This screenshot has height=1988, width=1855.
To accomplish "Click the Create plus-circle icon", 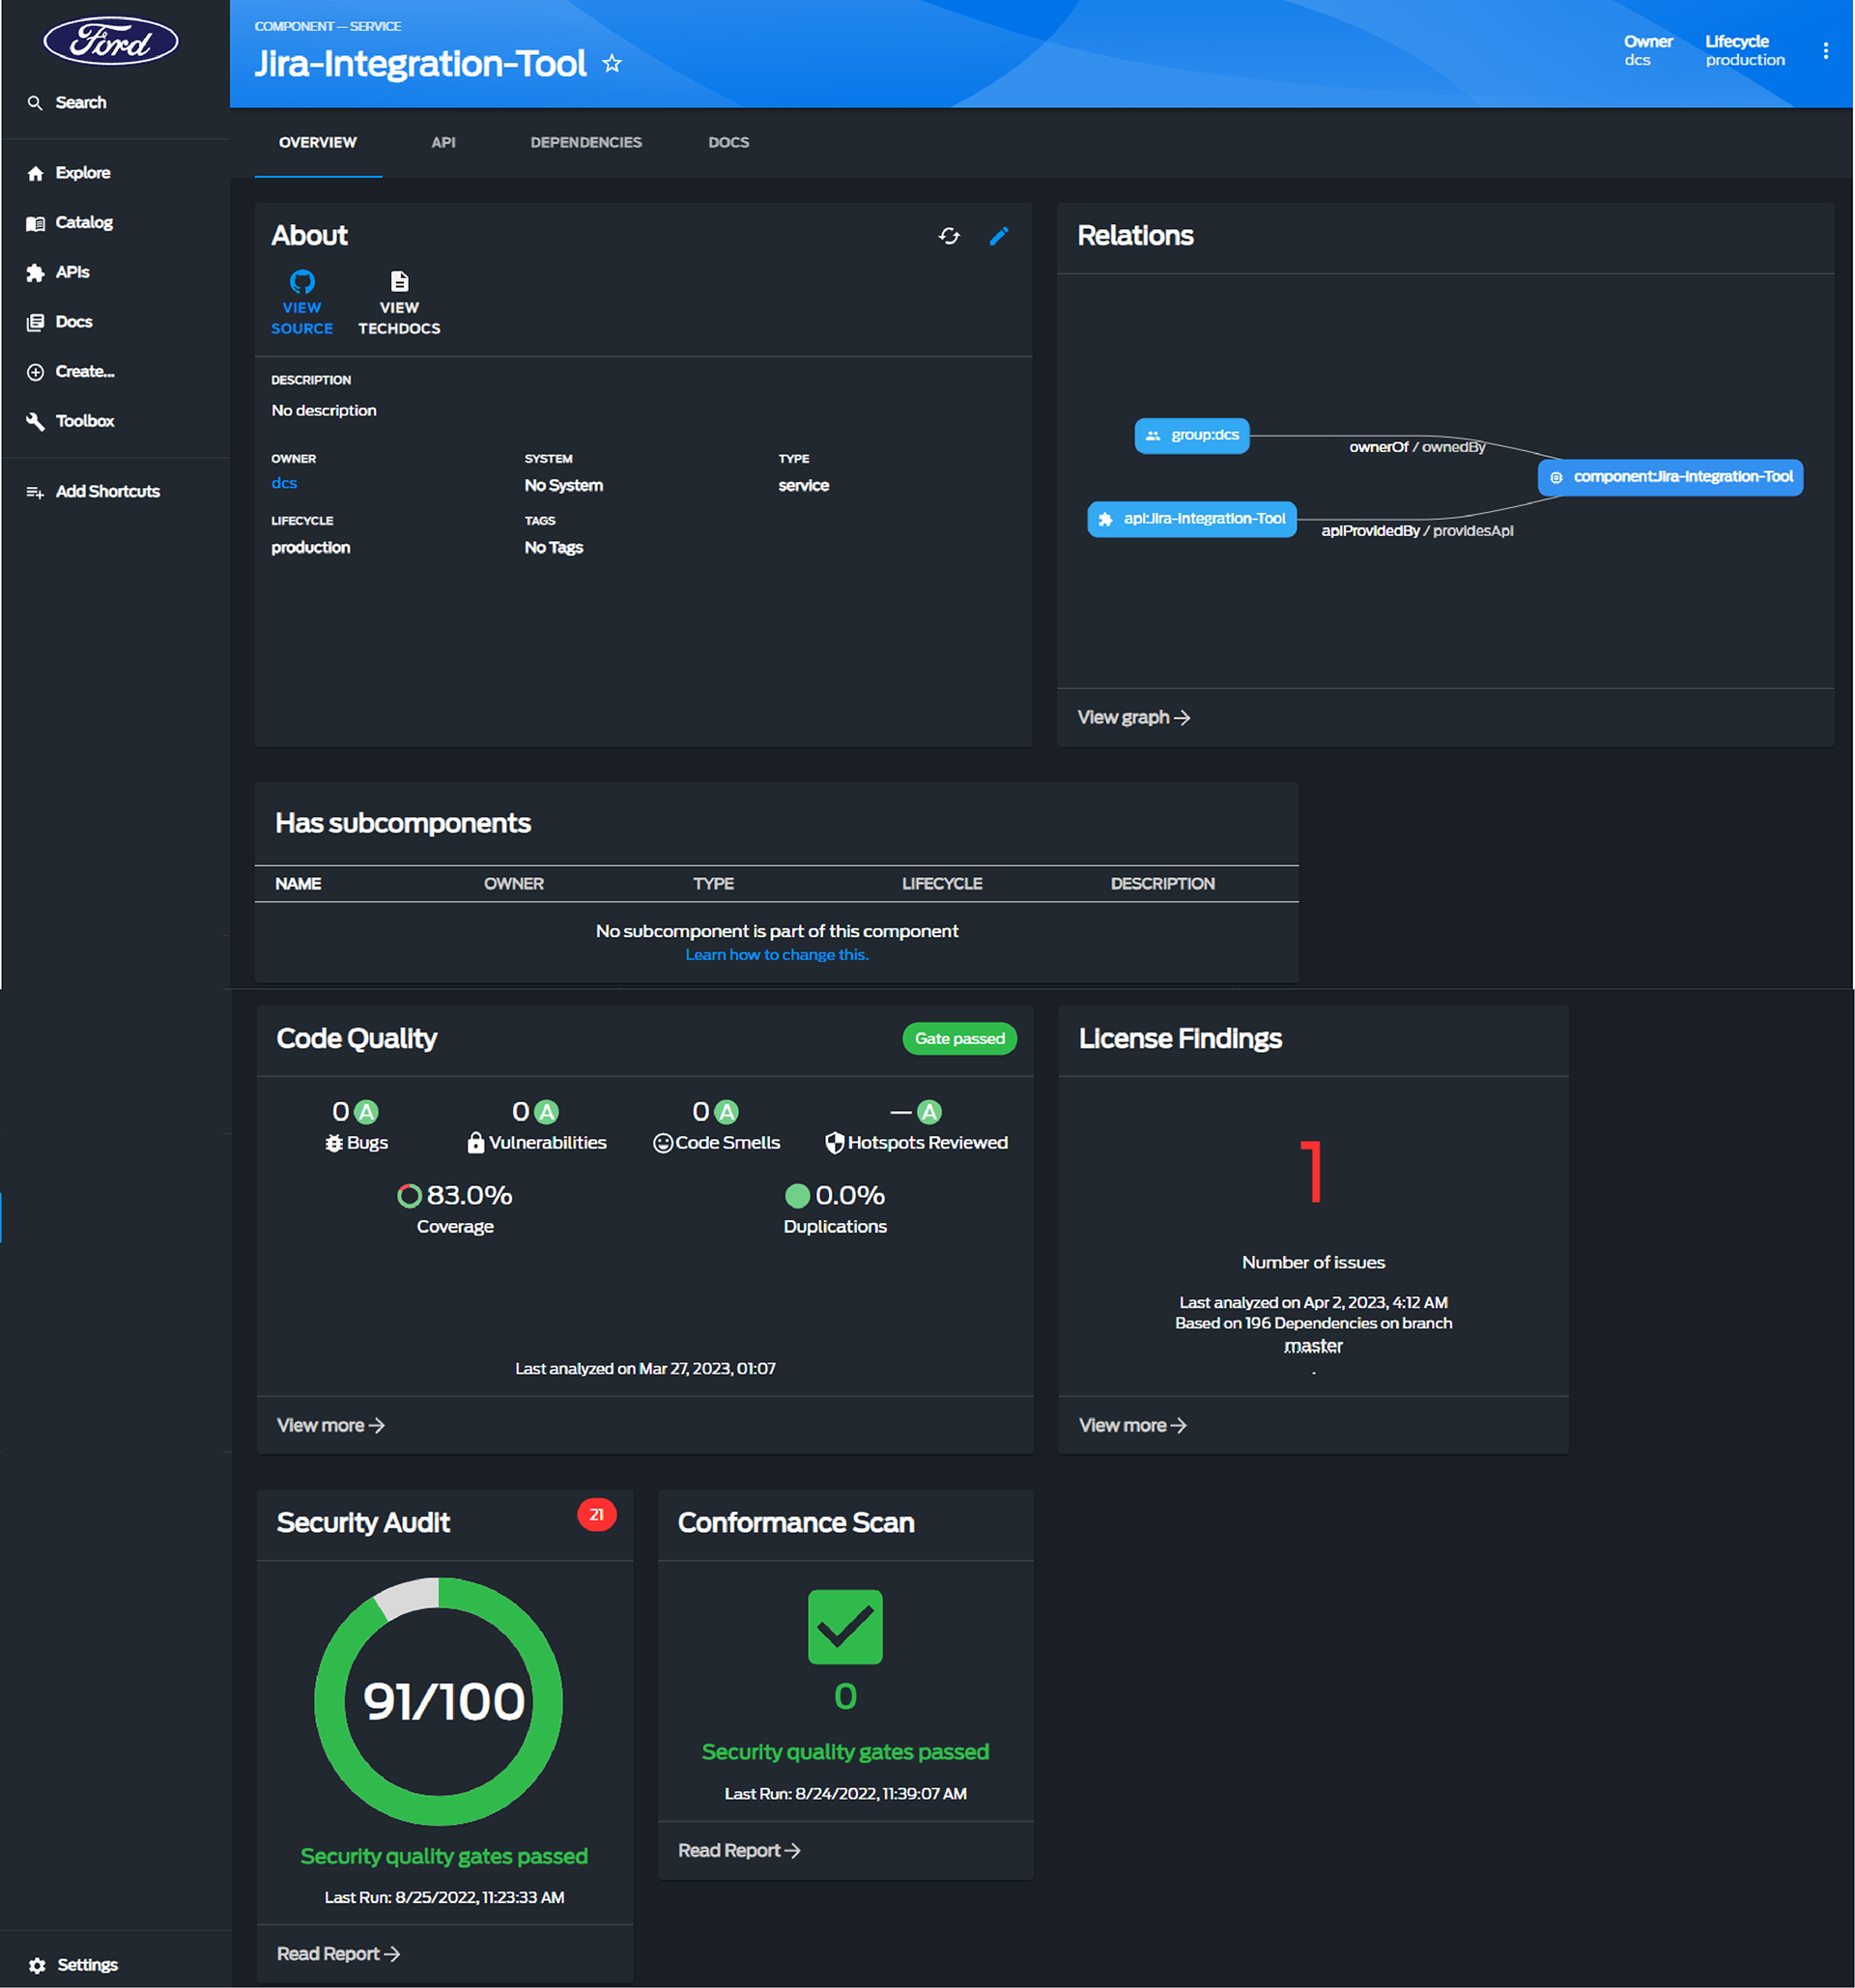I will coord(35,372).
